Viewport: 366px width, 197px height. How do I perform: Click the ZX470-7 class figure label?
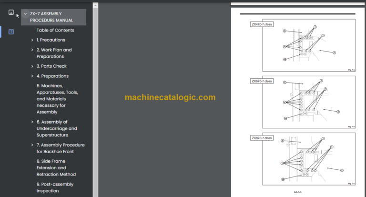262,24
